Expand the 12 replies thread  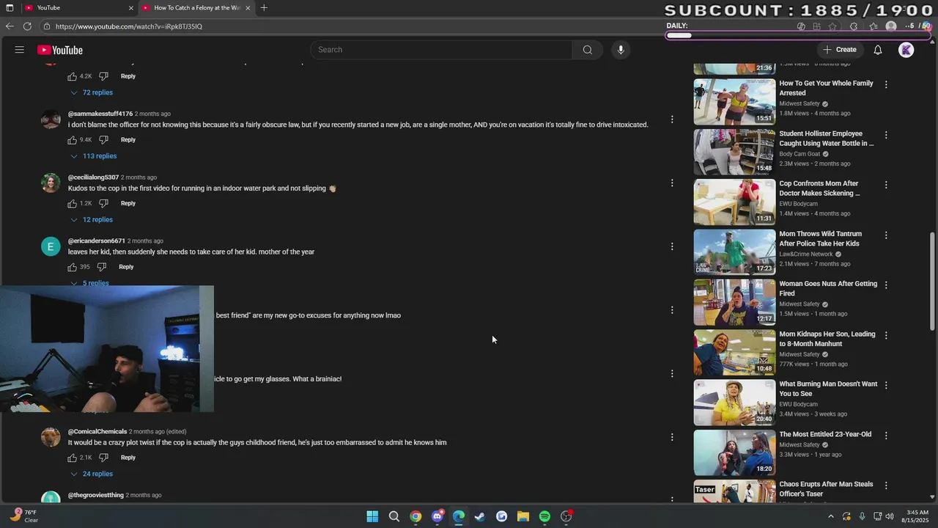coord(92,220)
